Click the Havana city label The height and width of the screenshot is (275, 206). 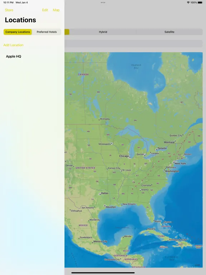pos(152,229)
